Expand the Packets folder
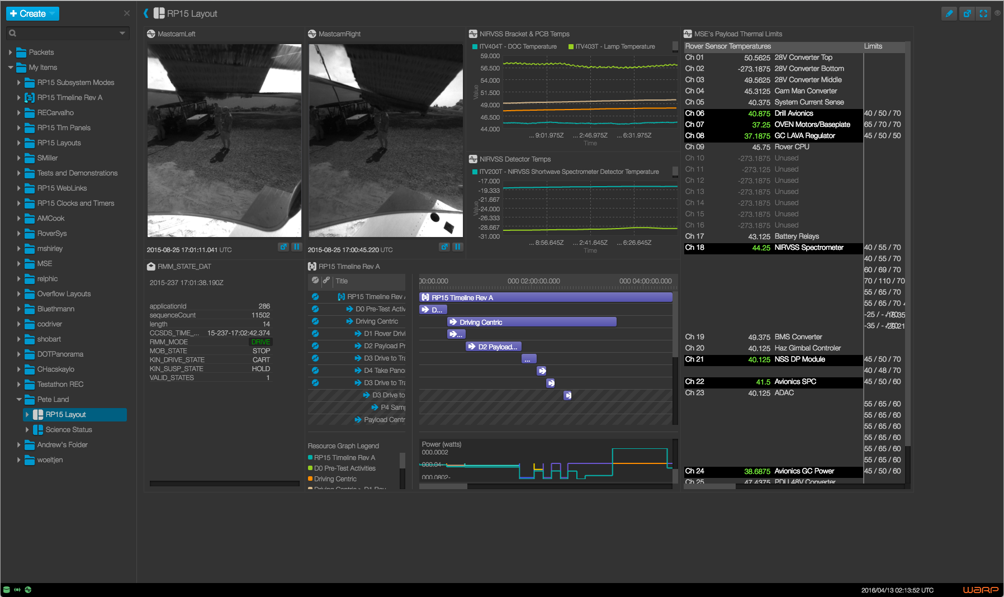Image resolution: width=1004 pixels, height=597 pixels. tap(11, 53)
